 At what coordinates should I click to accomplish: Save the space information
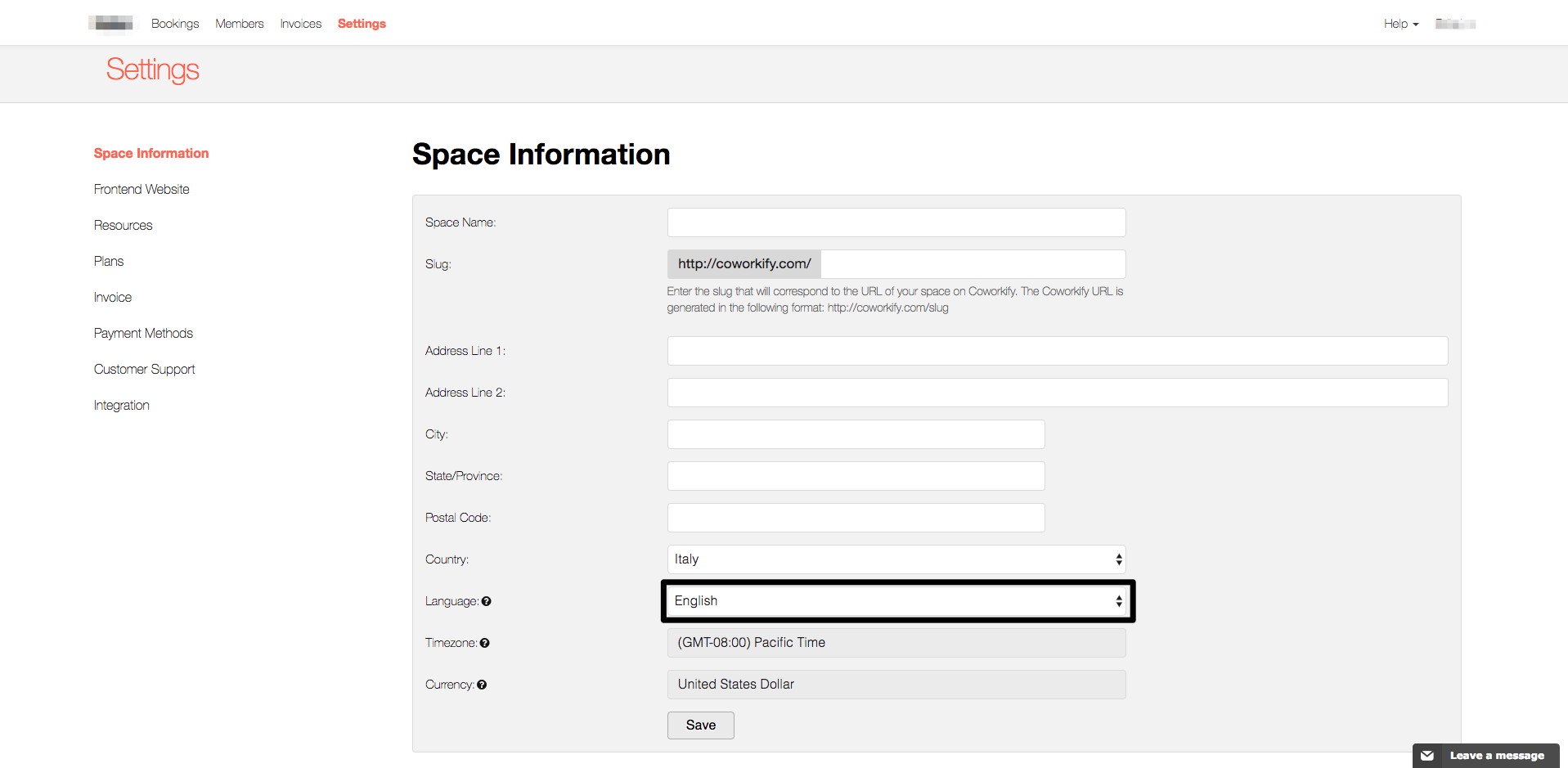[x=701, y=725]
